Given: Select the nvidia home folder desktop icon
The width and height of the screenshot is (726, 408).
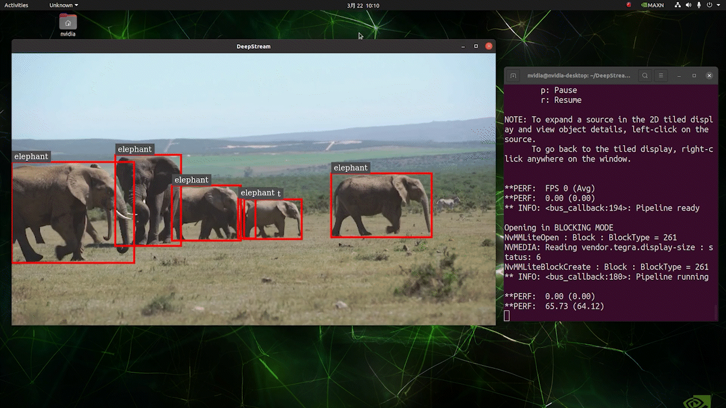Looking at the screenshot, I should [68, 25].
